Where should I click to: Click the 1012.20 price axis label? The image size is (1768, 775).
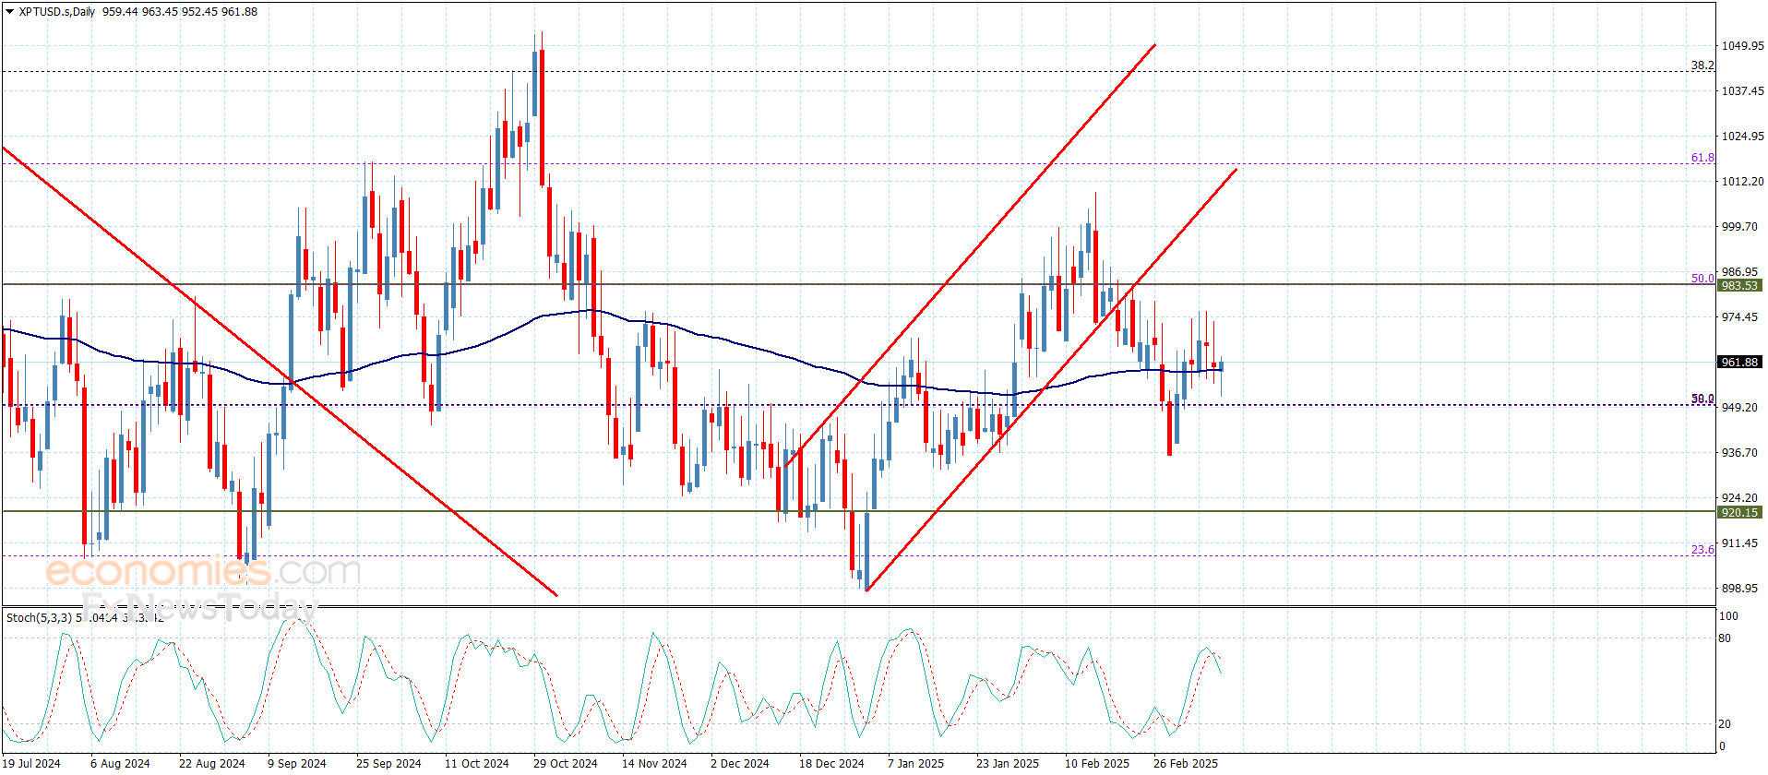pyautogui.click(x=1742, y=182)
